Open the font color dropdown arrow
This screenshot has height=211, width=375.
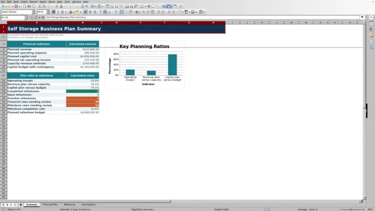pyautogui.click(x=74, y=12)
